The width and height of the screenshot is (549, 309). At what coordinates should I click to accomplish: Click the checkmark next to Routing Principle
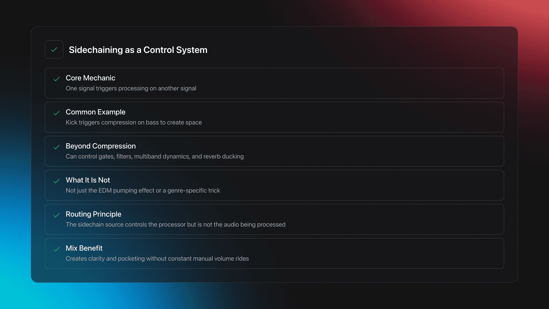point(57,215)
